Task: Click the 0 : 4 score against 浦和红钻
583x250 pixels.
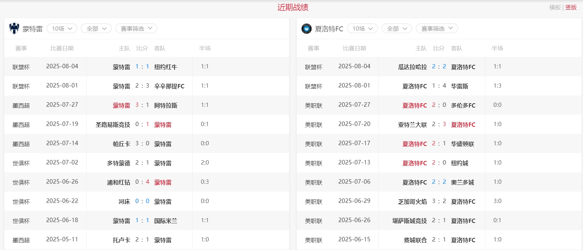Action: (x=142, y=182)
